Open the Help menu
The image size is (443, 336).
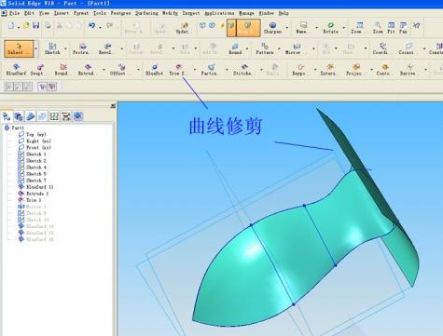tap(284, 13)
